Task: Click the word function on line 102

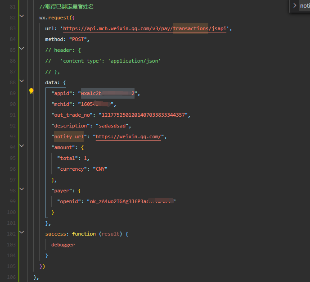Action: click(x=84, y=234)
